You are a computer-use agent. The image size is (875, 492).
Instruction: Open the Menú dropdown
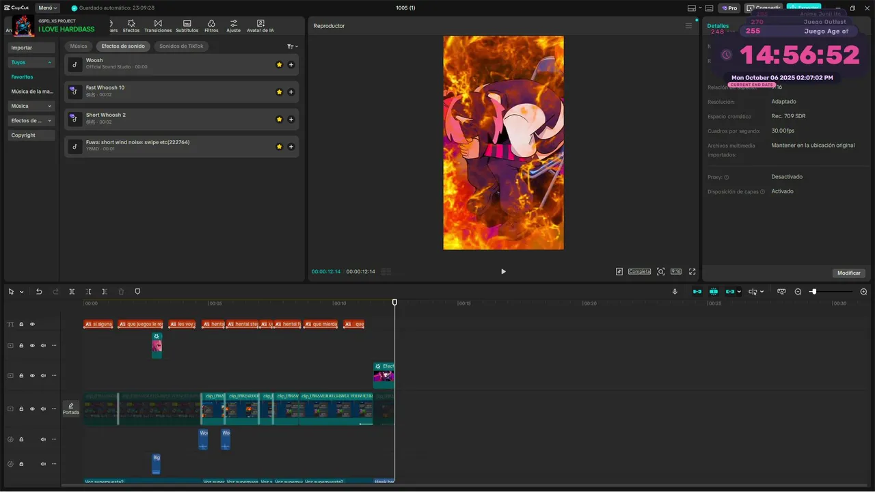(x=47, y=8)
